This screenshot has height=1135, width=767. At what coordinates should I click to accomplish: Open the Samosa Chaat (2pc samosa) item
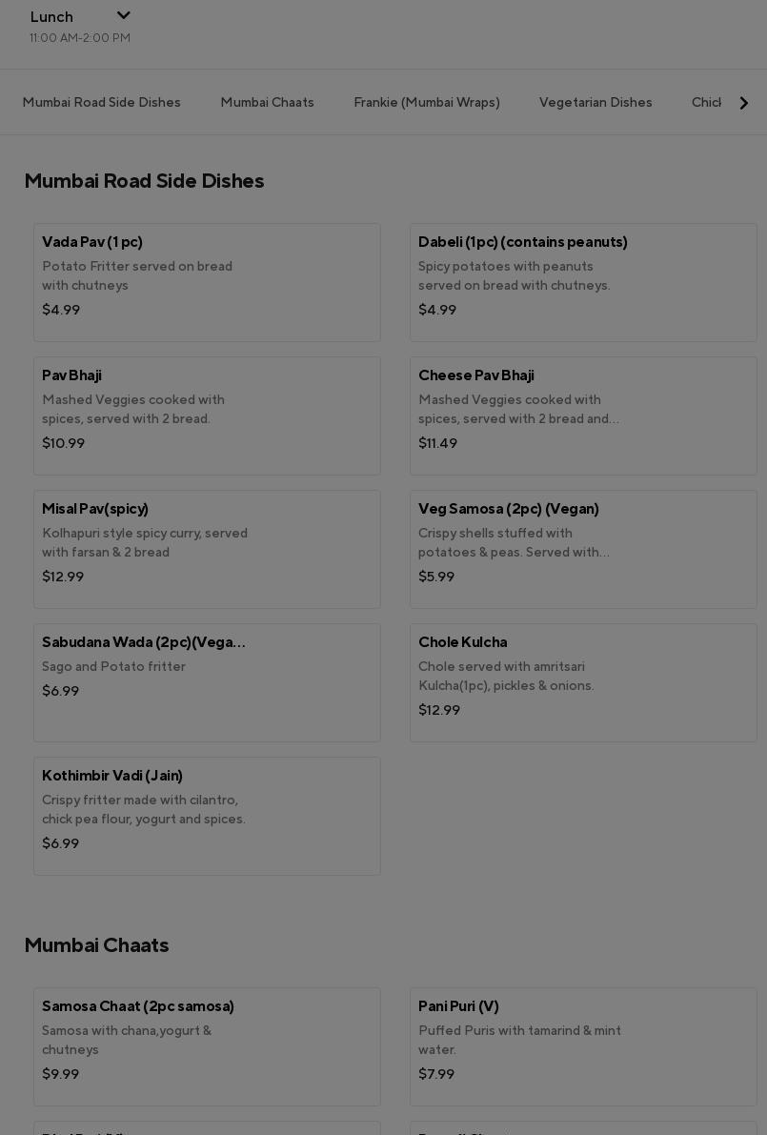[x=207, y=1046]
